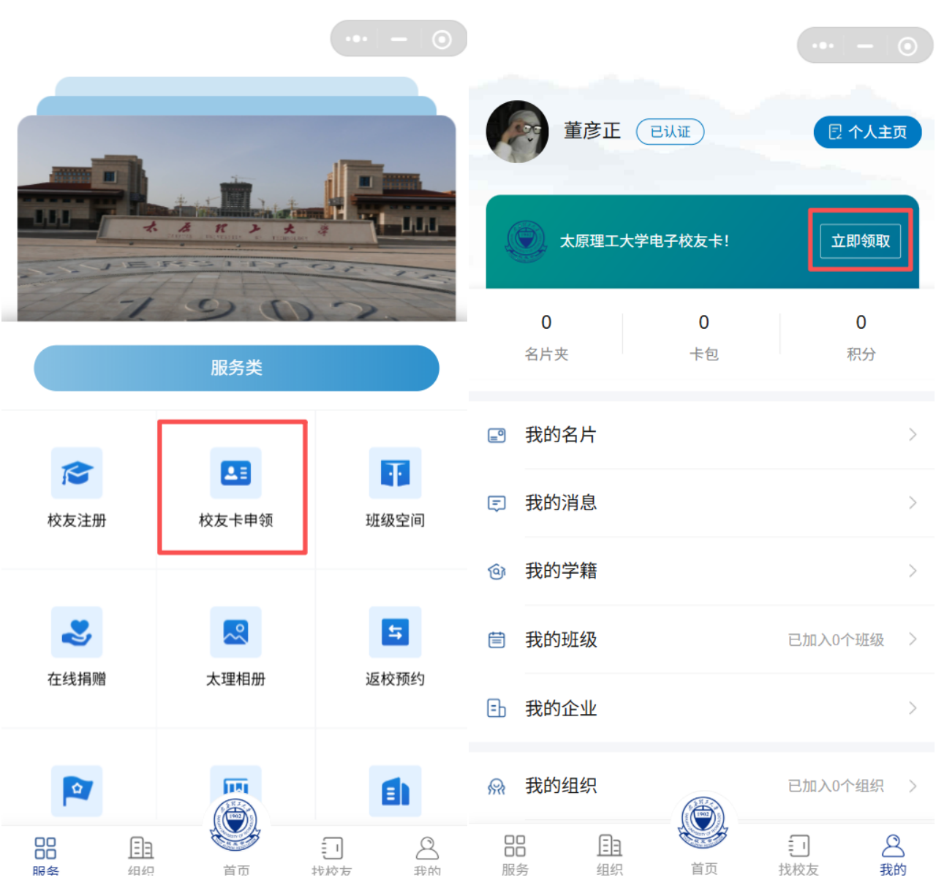Screen dimensions: 936x877
Task: Click the campus gate photo banner
Action: (x=236, y=219)
